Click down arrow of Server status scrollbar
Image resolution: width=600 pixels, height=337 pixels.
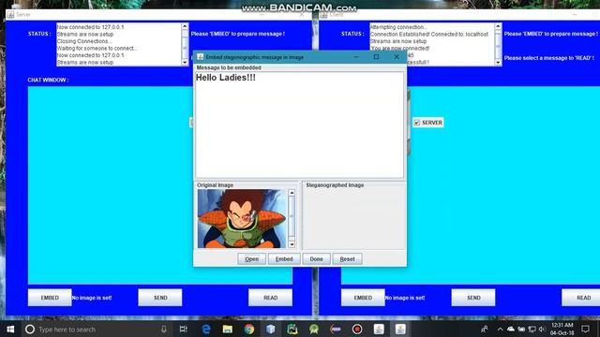pos(185,63)
